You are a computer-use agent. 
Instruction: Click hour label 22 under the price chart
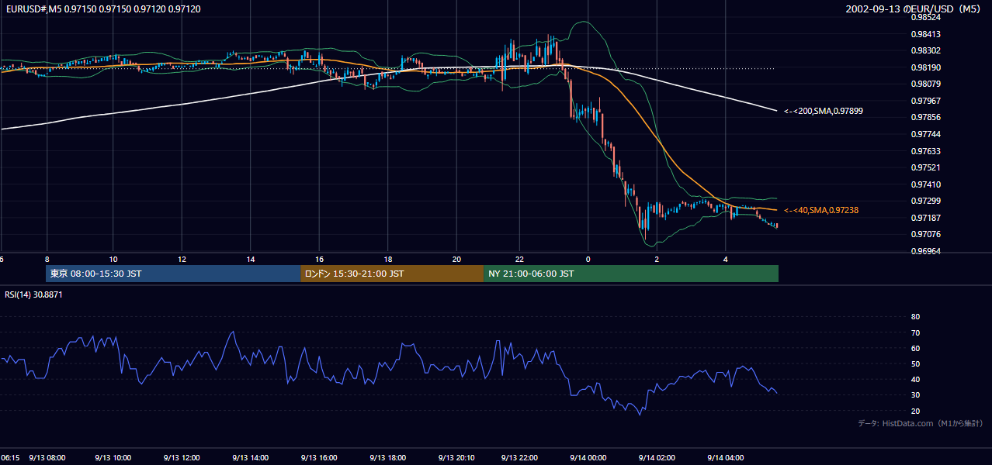coord(519,259)
